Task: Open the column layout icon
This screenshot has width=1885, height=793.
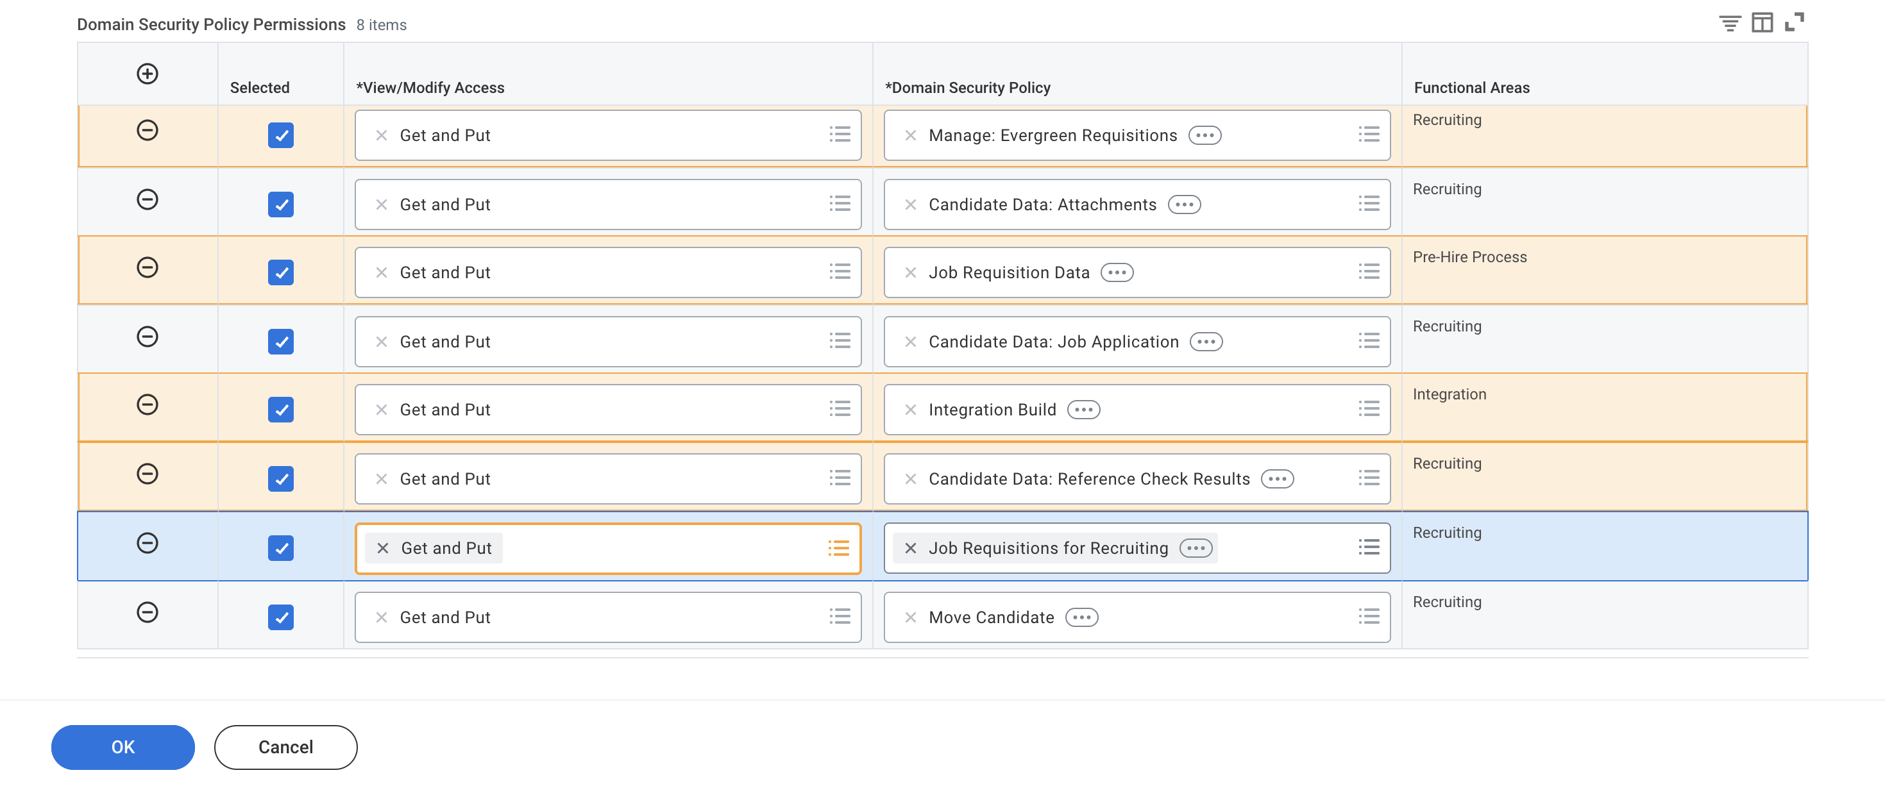Action: pyautogui.click(x=1761, y=24)
